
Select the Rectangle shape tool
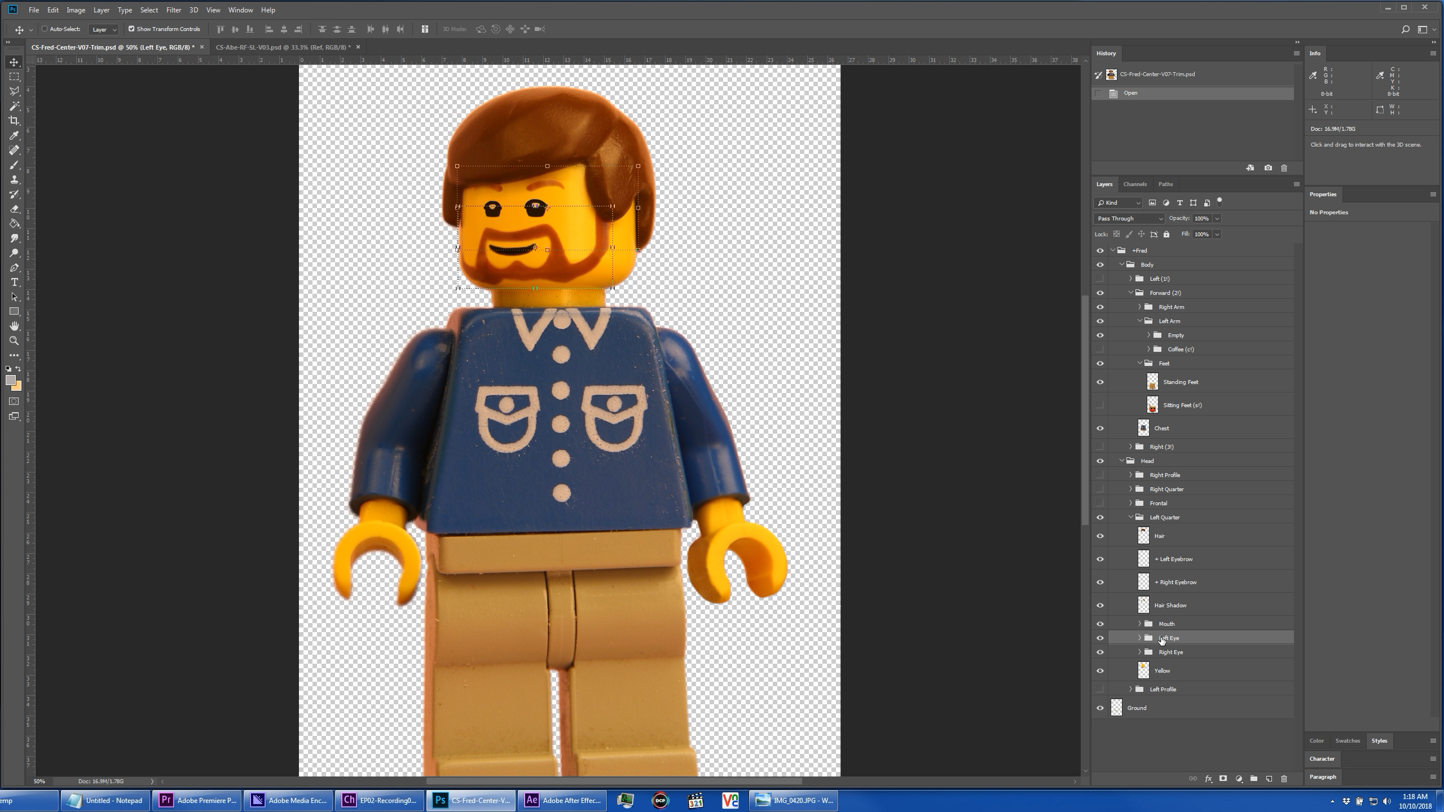[x=14, y=311]
